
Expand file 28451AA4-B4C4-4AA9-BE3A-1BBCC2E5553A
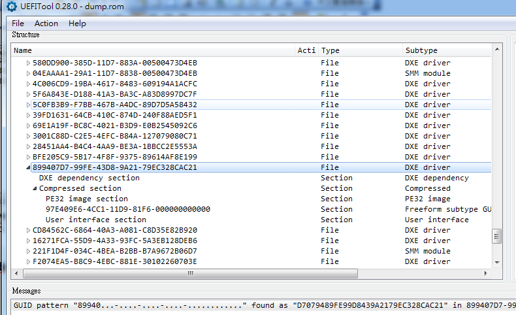pos(28,146)
